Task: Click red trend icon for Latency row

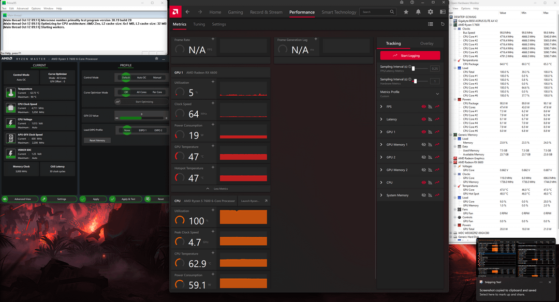Action: pos(437,119)
